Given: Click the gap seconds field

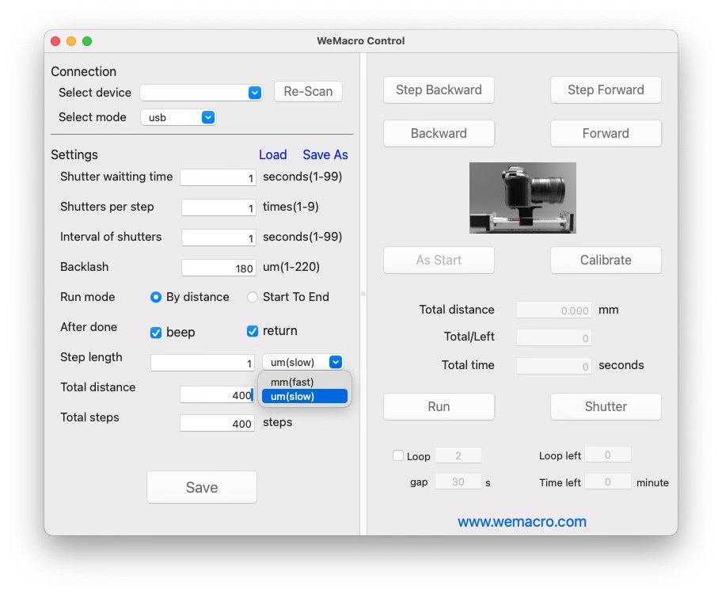Looking at the screenshot, I should click(458, 482).
